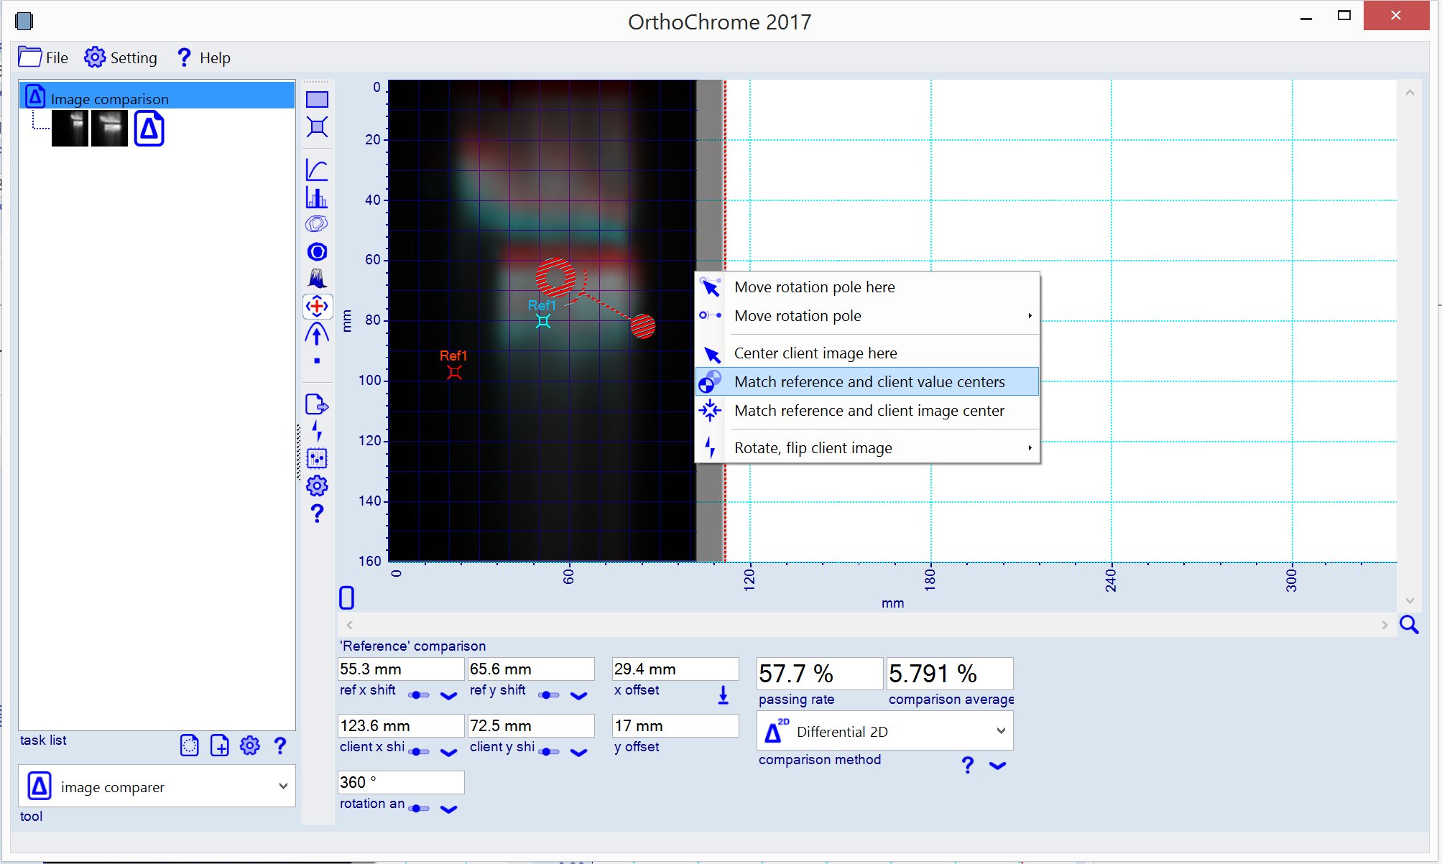Click the x offset input field
The height and width of the screenshot is (864, 1442).
tap(674, 669)
